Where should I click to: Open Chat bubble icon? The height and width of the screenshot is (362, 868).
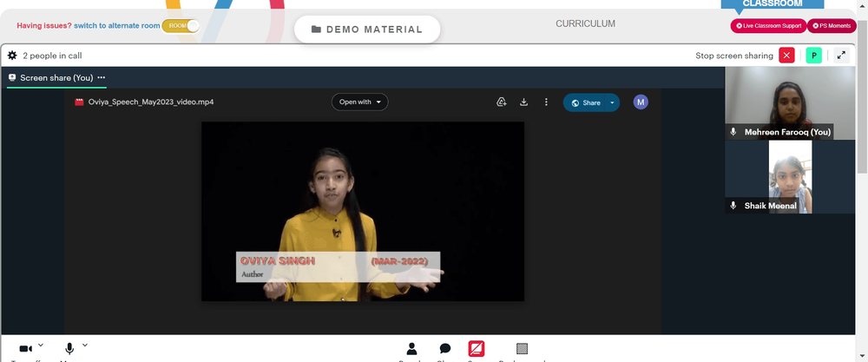[x=445, y=349]
